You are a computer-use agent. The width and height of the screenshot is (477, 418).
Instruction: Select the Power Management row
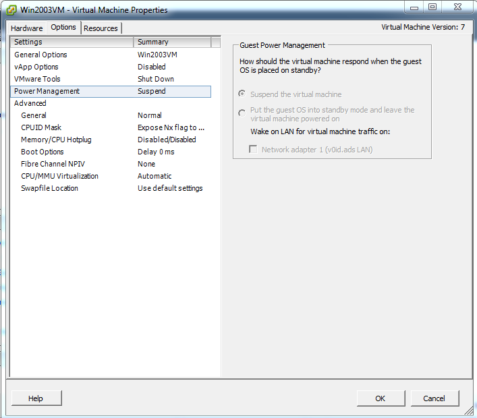pyautogui.click(x=47, y=91)
